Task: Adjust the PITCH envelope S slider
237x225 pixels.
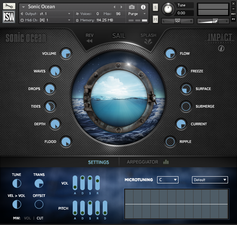Action: [90, 208]
